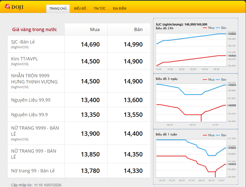Toggle Bán legend in 3 ngày chart
Screen dimensions: 246x187
point(221,80)
